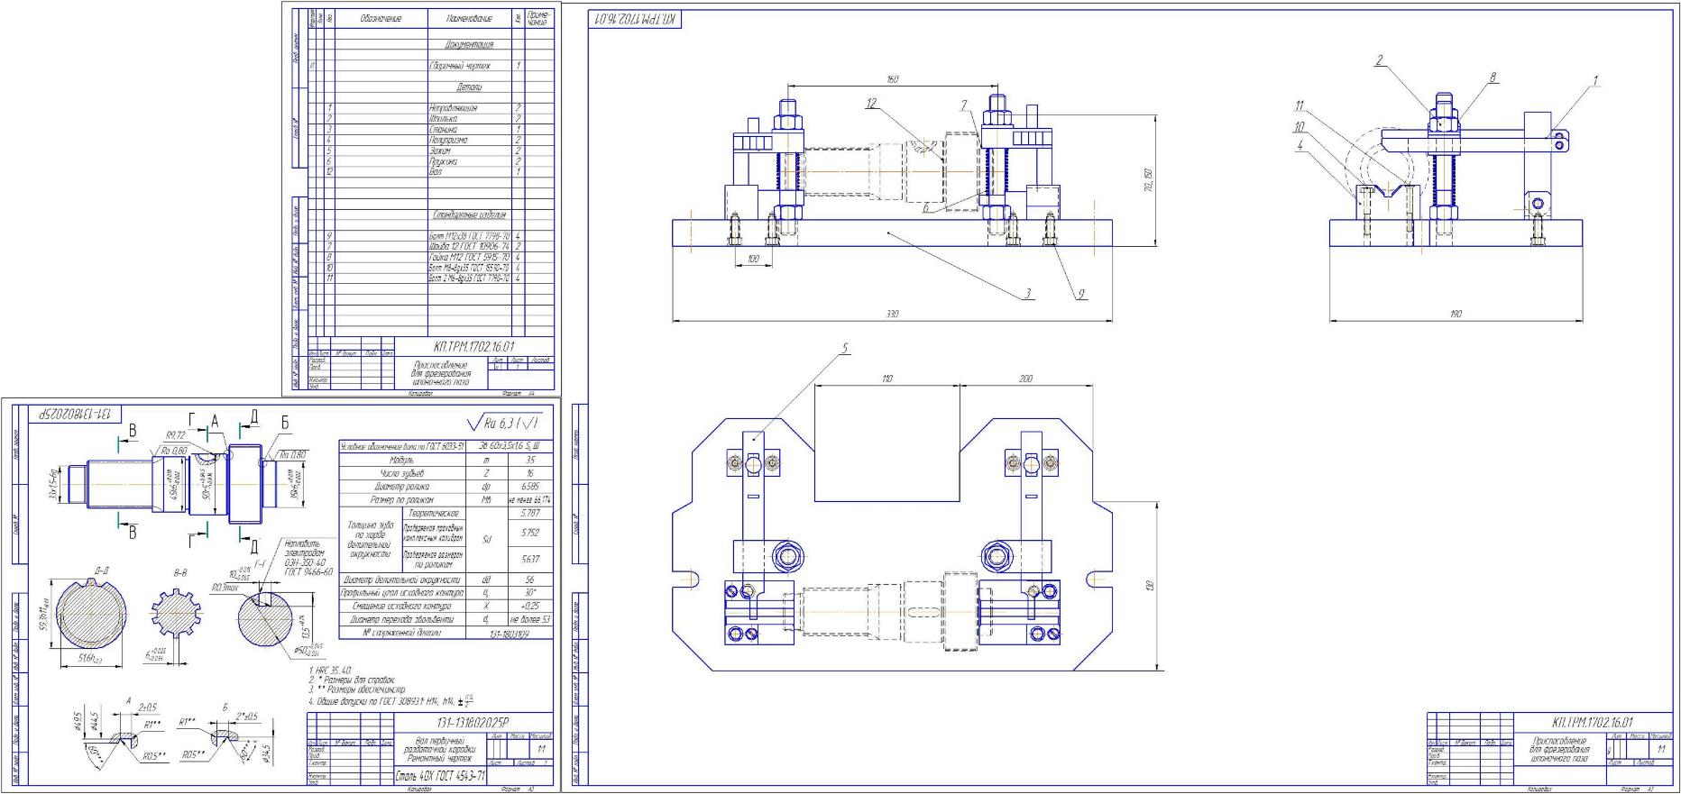1681x794 pixels.
Task: Click the 190 width dimension under side view
Action: click(x=1456, y=315)
